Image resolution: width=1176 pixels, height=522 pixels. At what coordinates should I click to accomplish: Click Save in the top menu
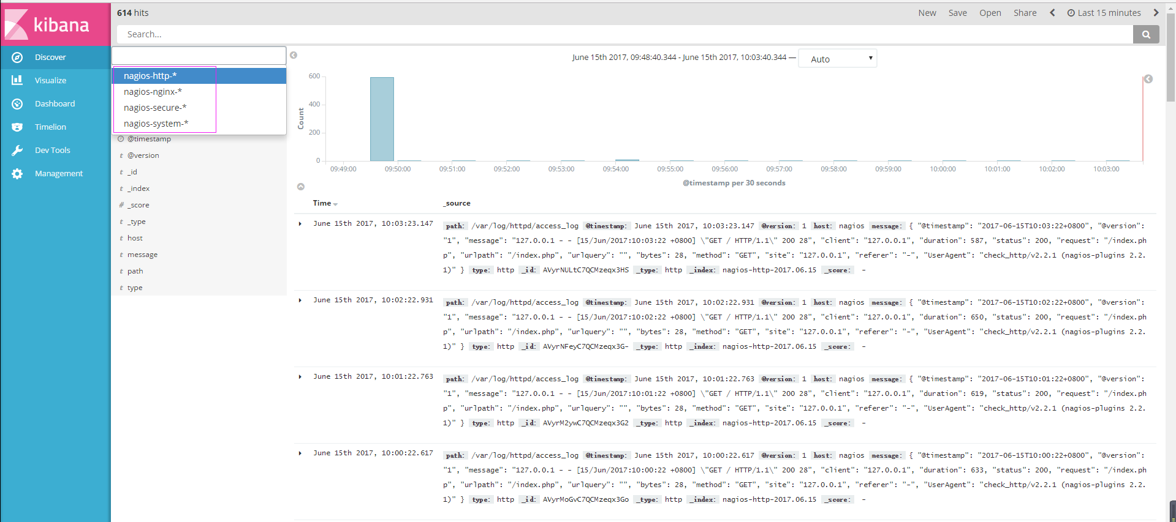pyautogui.click(x=957, y=13)
